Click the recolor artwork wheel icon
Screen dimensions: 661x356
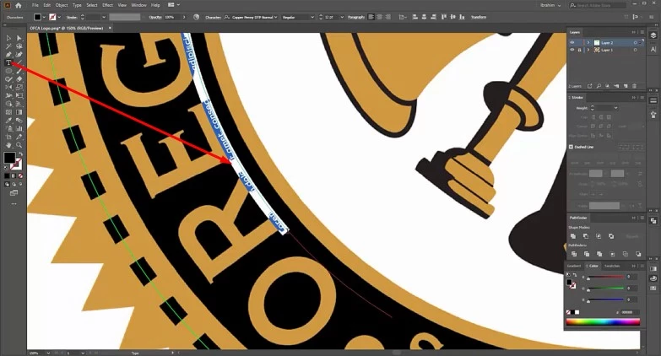point(196,17)
